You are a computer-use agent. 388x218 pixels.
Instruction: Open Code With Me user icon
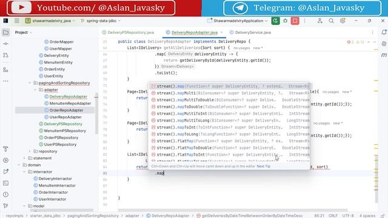pos(319,21)
